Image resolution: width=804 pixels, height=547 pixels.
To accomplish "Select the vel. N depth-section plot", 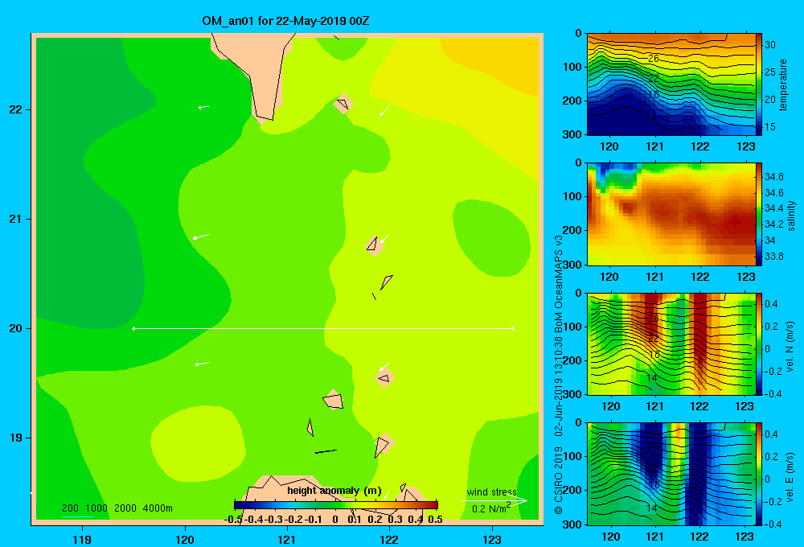I will point(671,343).
